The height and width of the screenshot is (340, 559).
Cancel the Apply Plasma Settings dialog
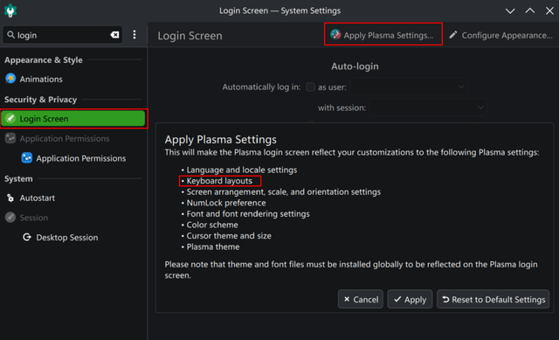(361, 299)
